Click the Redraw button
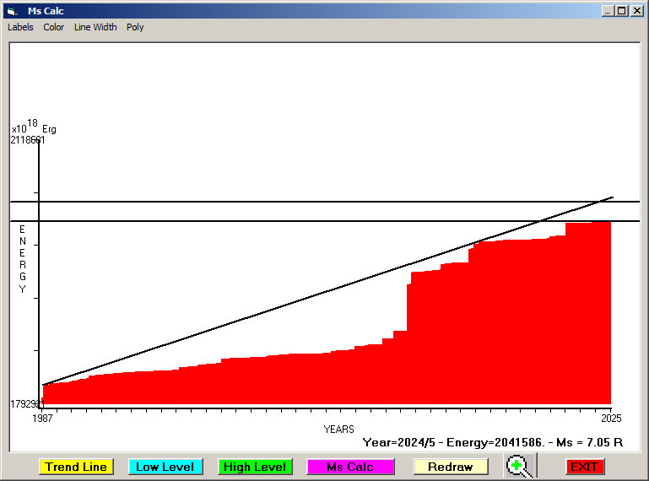The height and width of the screenshot is (481, 649). (x=451, y=467)
